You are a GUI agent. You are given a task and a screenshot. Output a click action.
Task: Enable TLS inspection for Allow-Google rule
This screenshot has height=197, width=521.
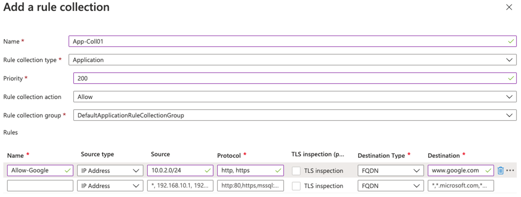click(296, 171)
